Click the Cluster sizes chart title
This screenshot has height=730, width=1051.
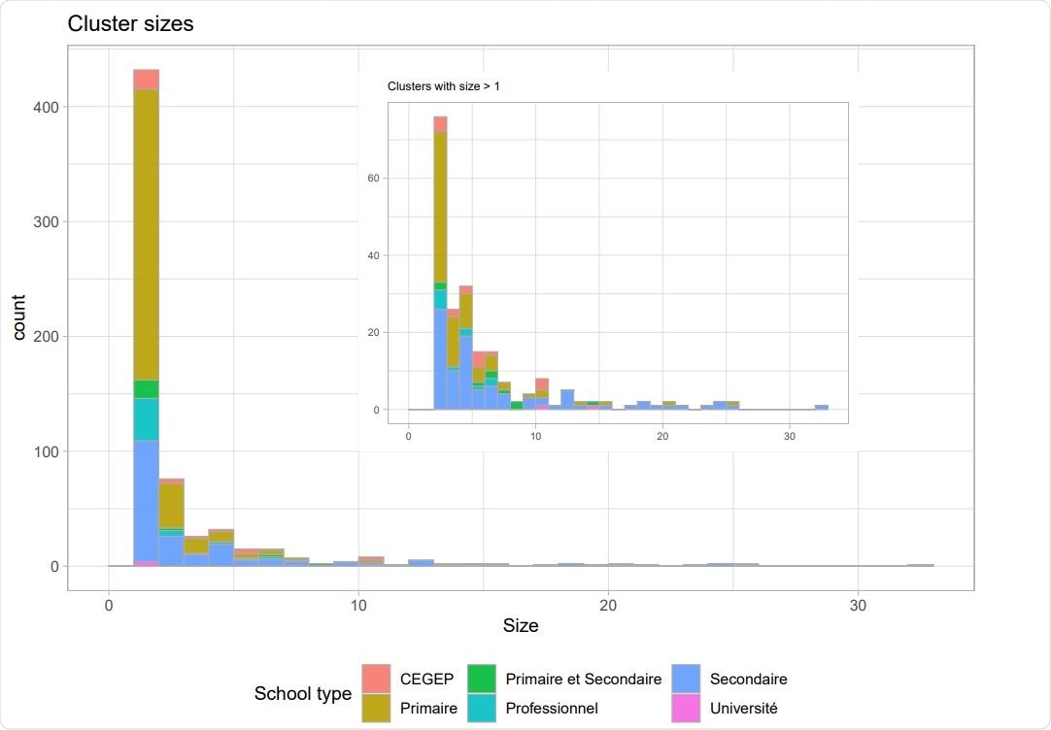pos(131,23)
